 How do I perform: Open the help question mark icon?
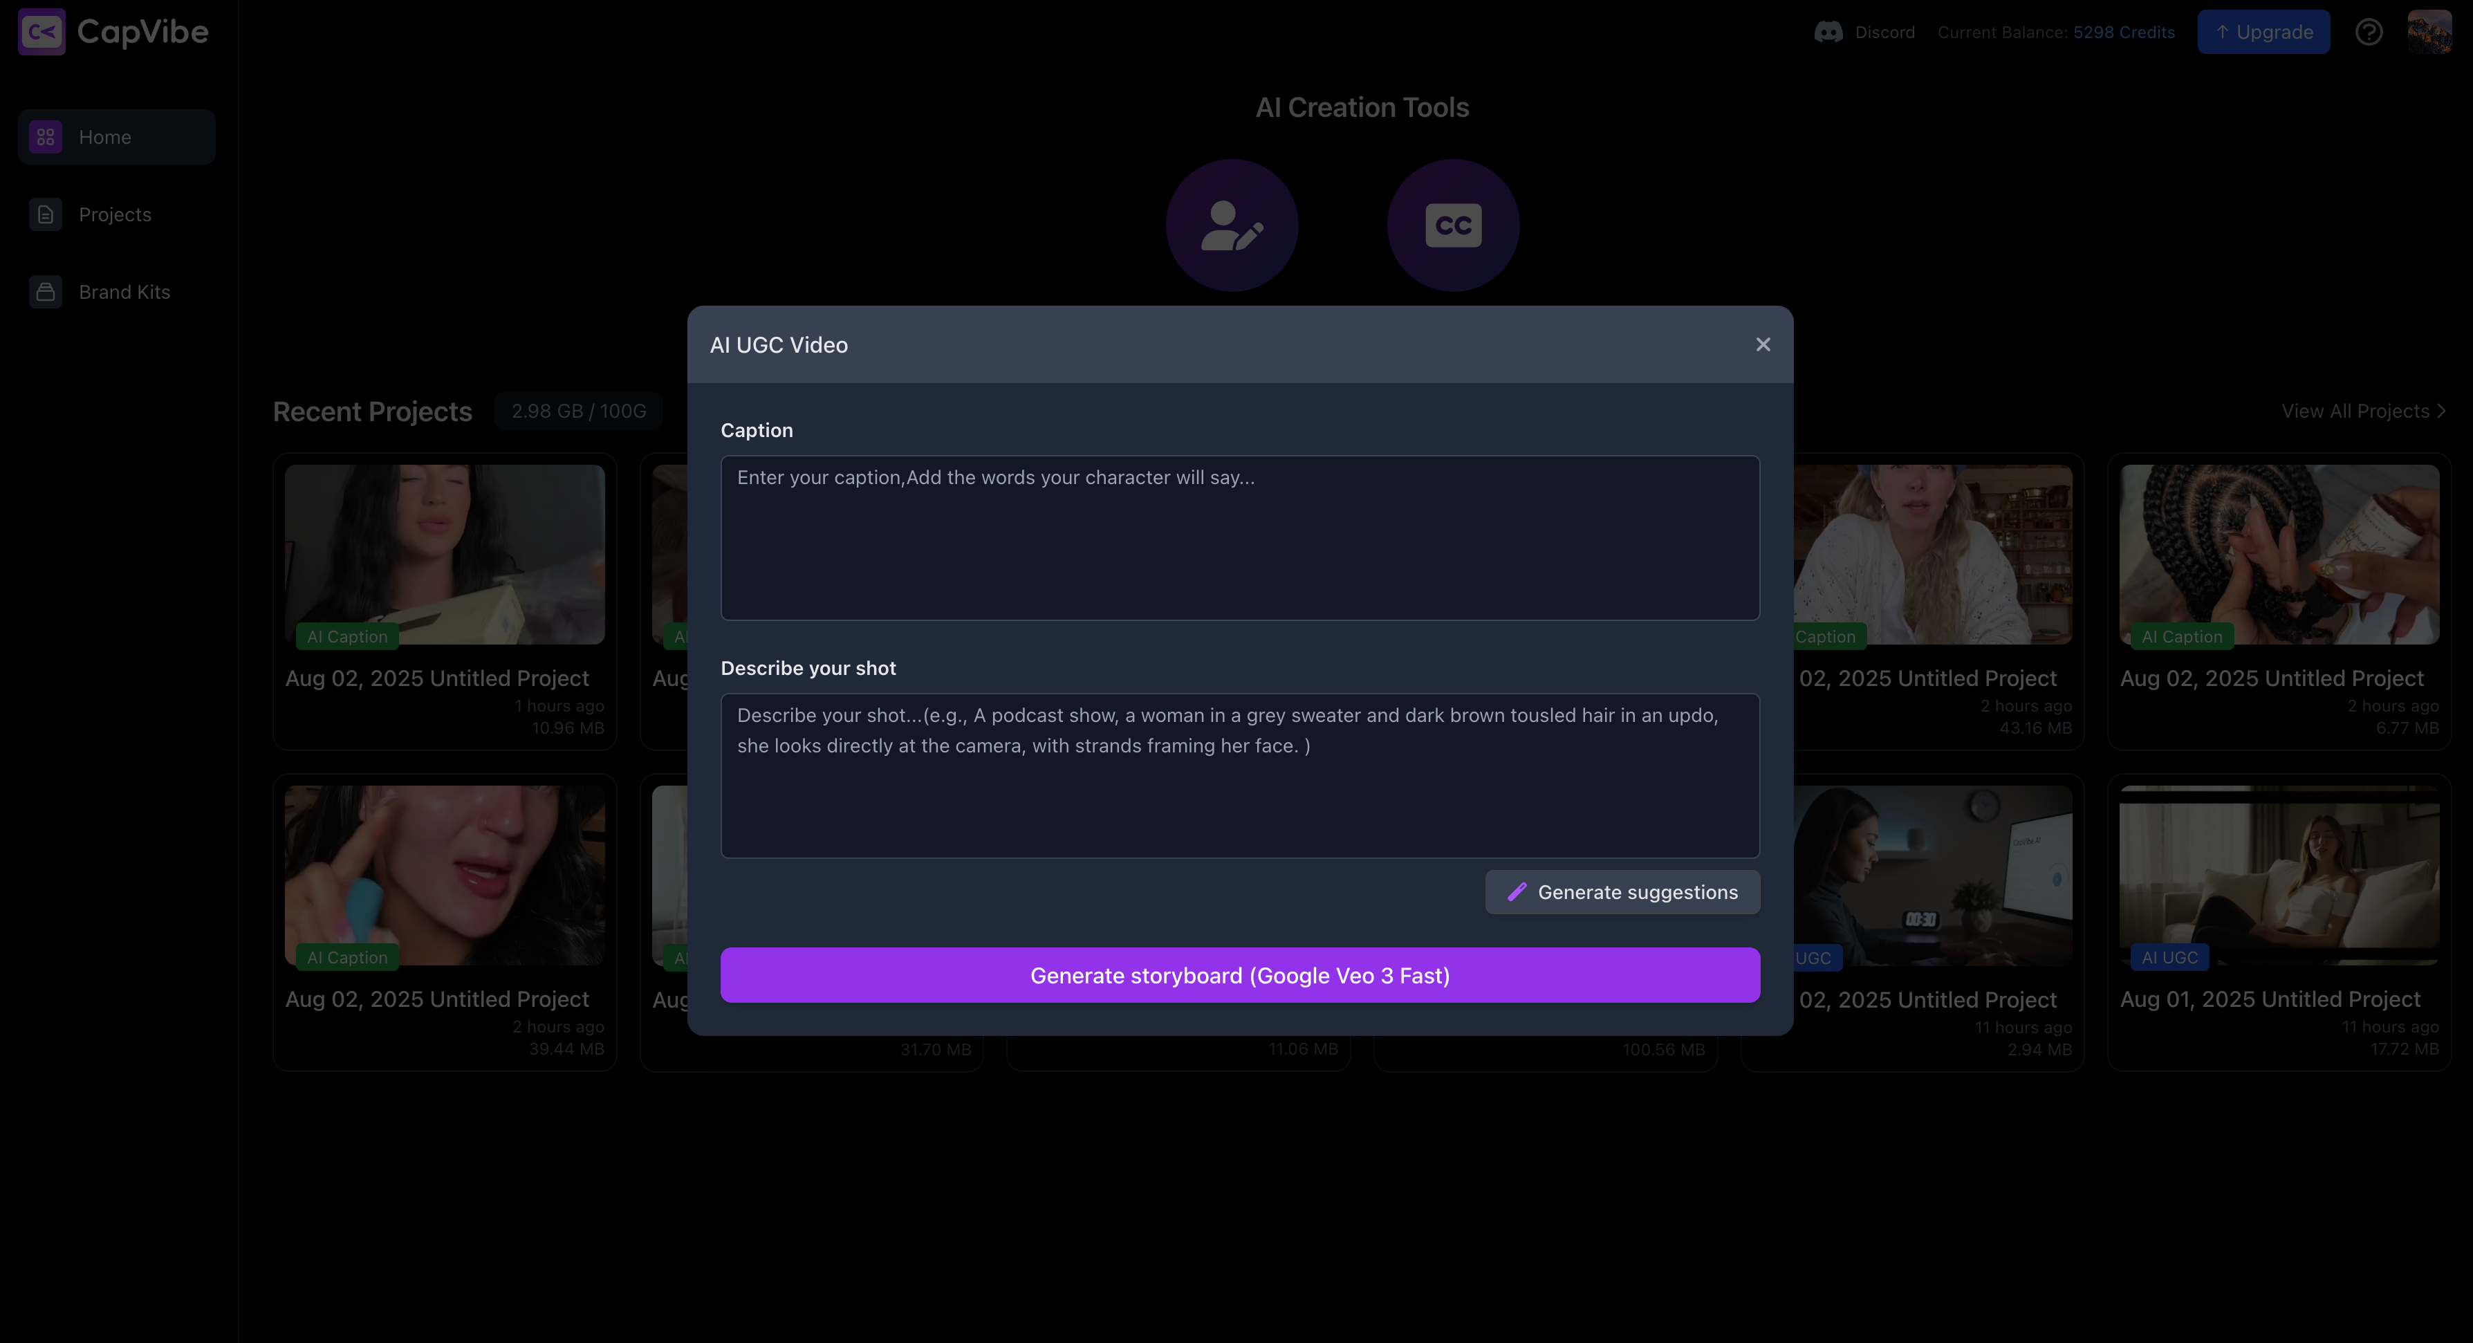[x=2369, y=32]
